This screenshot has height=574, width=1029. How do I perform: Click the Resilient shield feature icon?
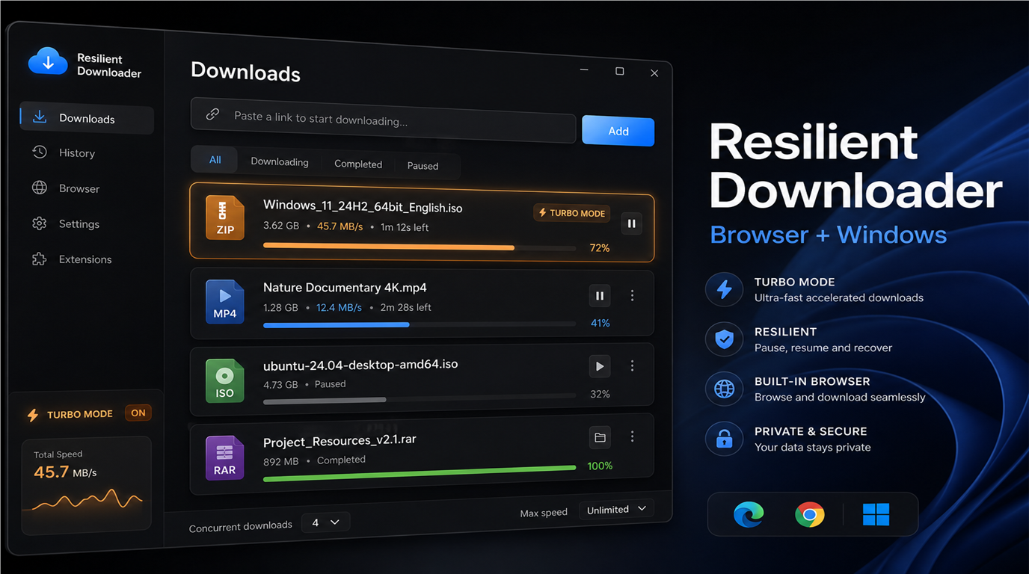click(724, 339)
